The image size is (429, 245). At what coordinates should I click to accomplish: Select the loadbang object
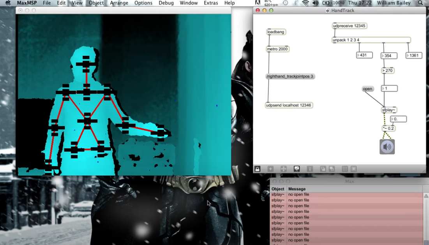pos(276,32)
